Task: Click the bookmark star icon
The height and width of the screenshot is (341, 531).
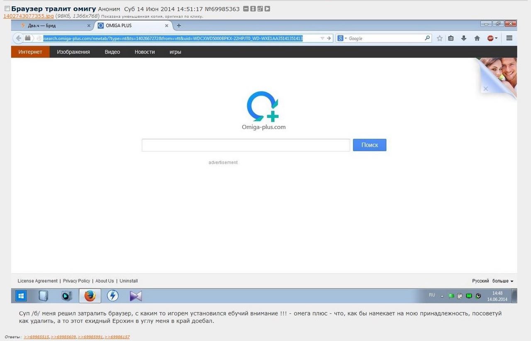Action: pyautogui.click(x=440, y=38)
